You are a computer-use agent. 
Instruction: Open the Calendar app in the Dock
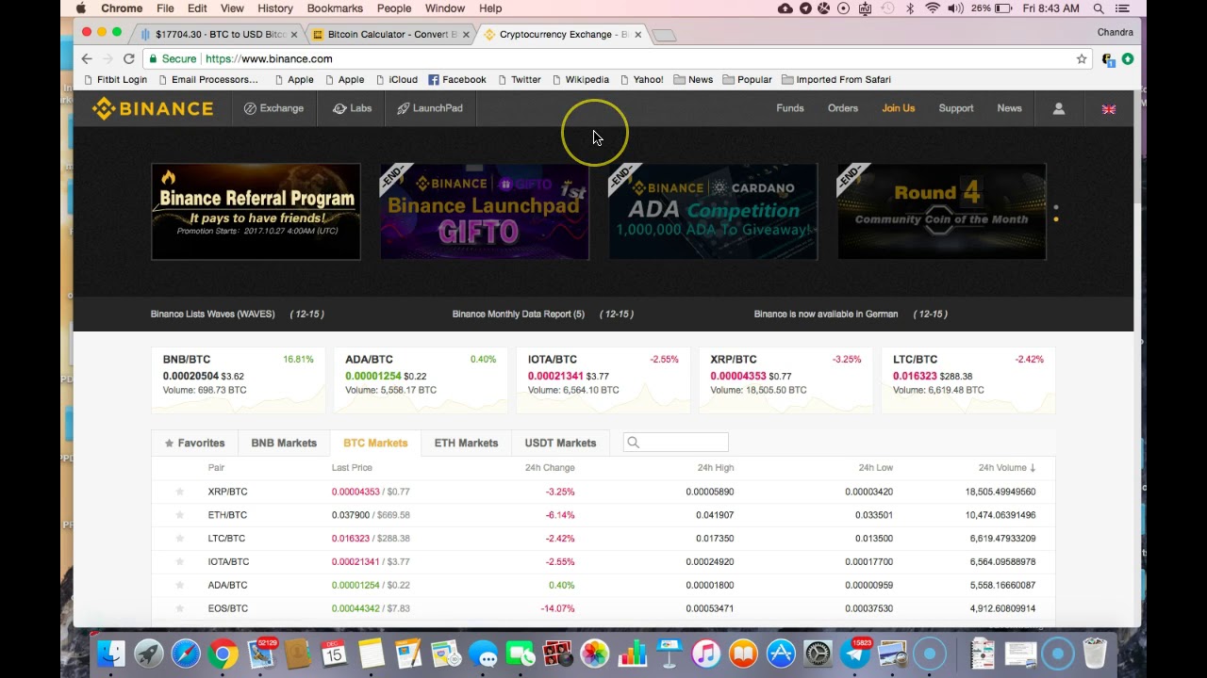334,653
